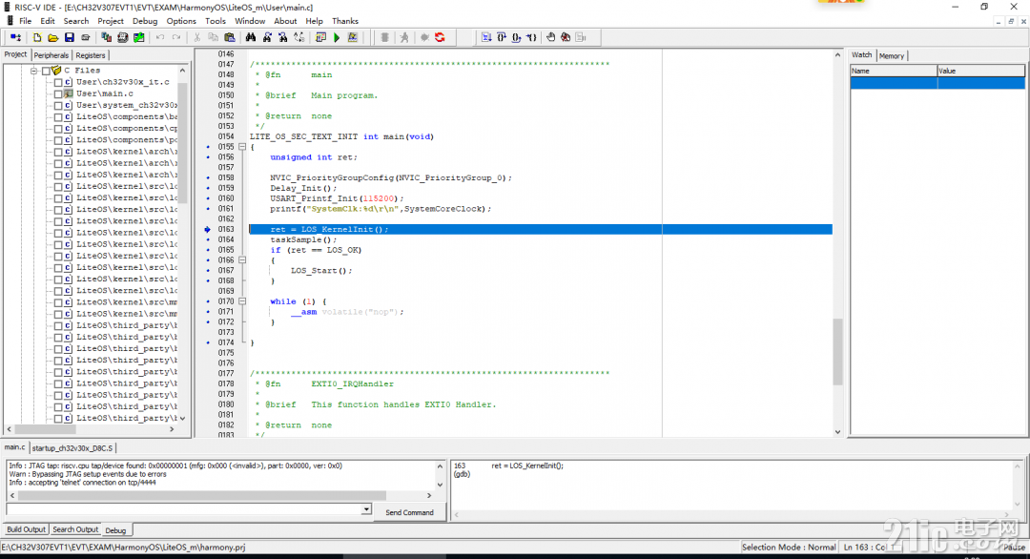Open the Options menu

tap(181, 21)
